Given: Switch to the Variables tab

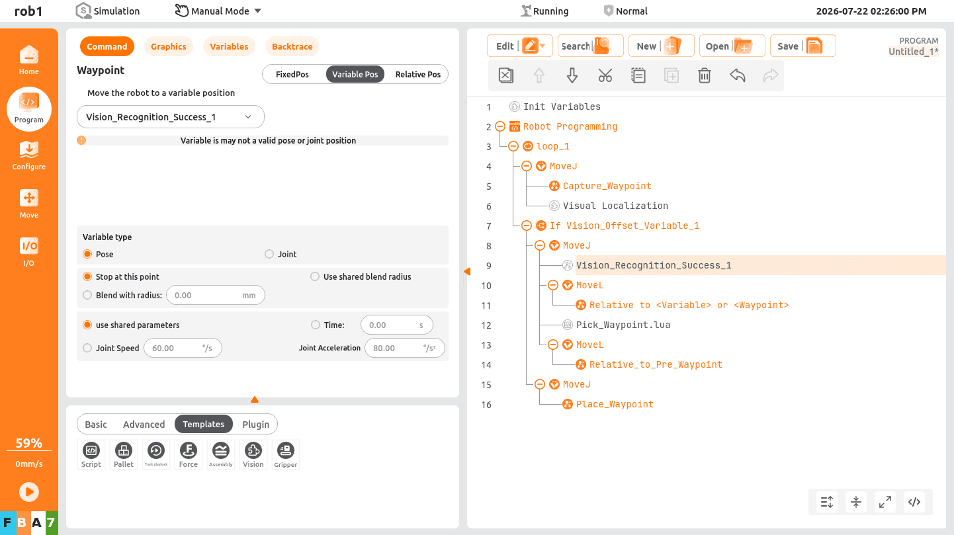Looking at the screenshot, I should coord(229,46).
